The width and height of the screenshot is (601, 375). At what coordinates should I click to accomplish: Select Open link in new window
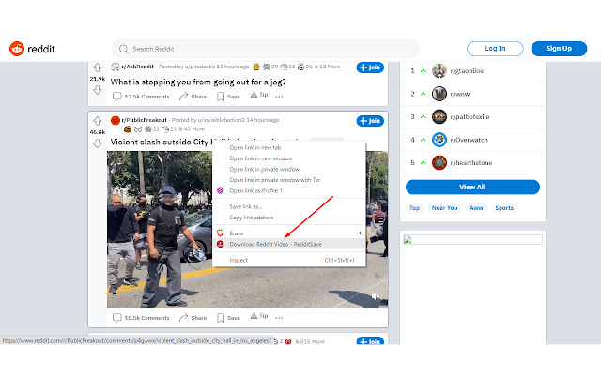289,158
